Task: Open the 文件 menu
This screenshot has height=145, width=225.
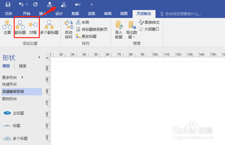Action: tap(9, 14)
